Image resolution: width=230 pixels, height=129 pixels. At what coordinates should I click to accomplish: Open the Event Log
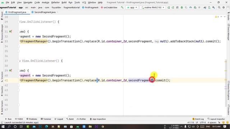tap(198, 119)
